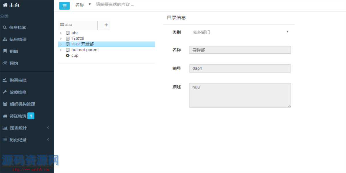Open the 类别 category dropdown

[287, 32]
